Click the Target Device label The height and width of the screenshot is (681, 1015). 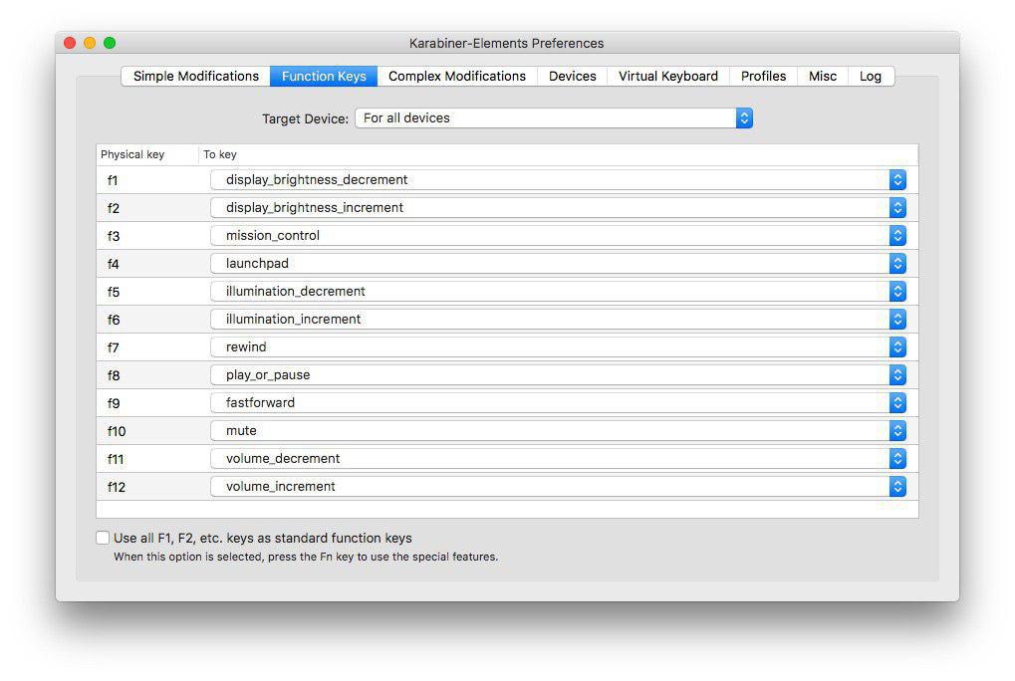305,119
